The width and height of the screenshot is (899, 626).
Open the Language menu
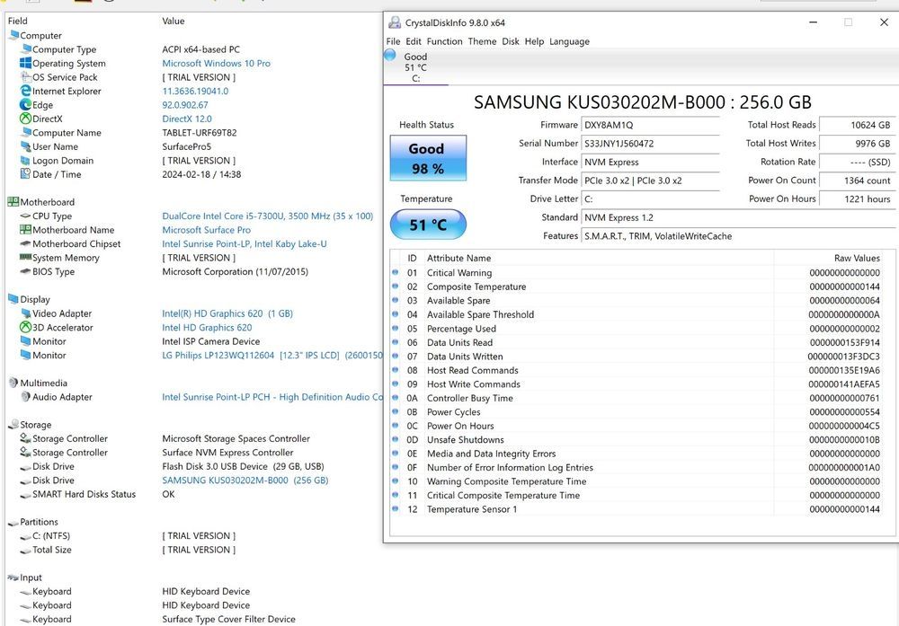(569, 41)
